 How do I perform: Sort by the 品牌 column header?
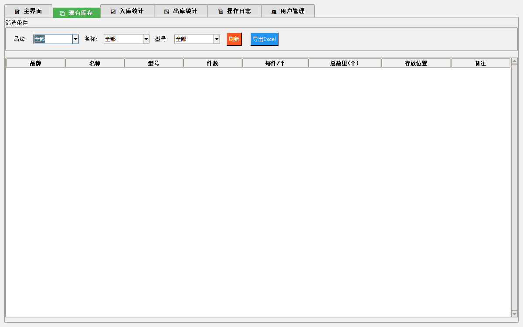[35, 64]
